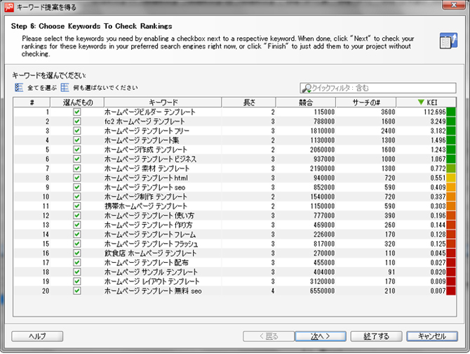This screenshot has width=470, height=354.
Task: Select keyword ホームページ テンプレート フレーム
Action: [150, 235]
